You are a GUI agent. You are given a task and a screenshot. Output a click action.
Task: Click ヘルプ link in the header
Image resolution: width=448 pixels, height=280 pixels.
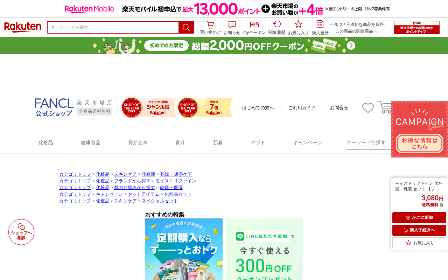click(x=336, y=24)
